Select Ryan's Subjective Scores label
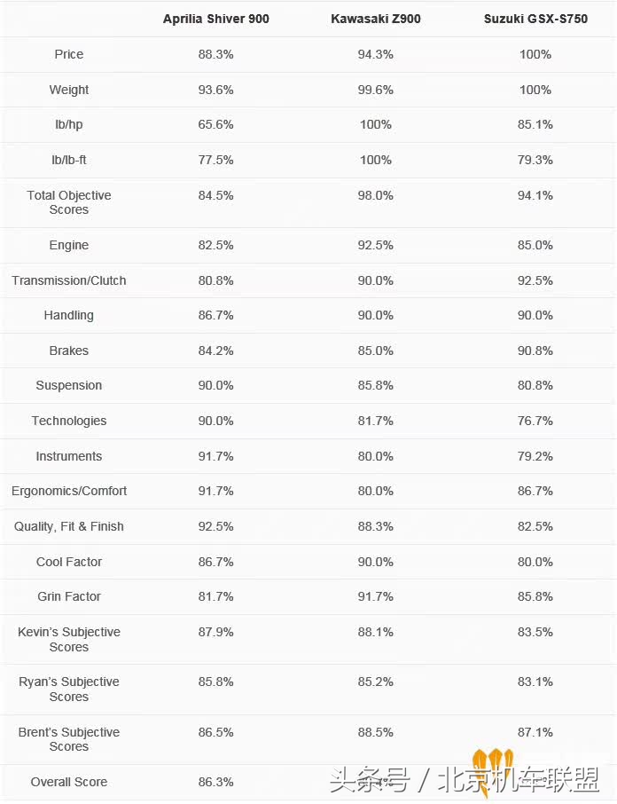617x804 pixels. click(69, 689)
